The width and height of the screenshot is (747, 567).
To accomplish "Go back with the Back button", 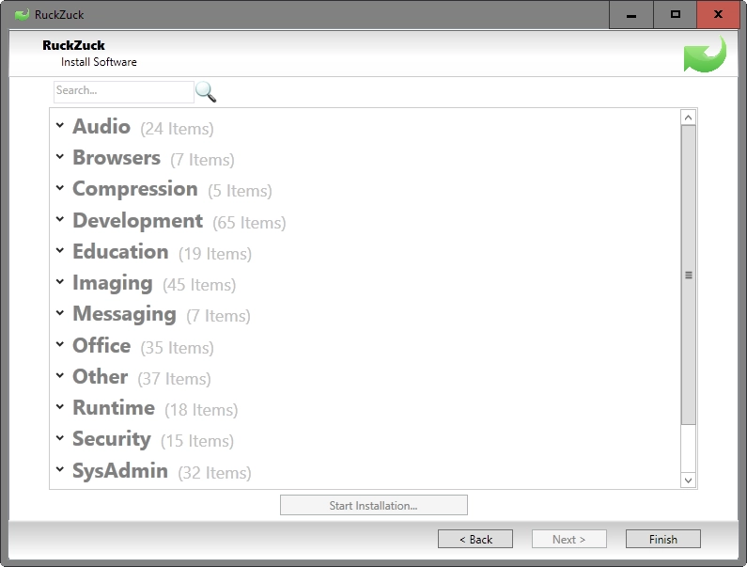I will click(475, 540).
